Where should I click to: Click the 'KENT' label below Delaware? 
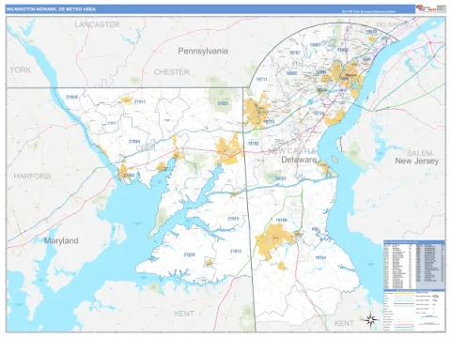(344, 323)
